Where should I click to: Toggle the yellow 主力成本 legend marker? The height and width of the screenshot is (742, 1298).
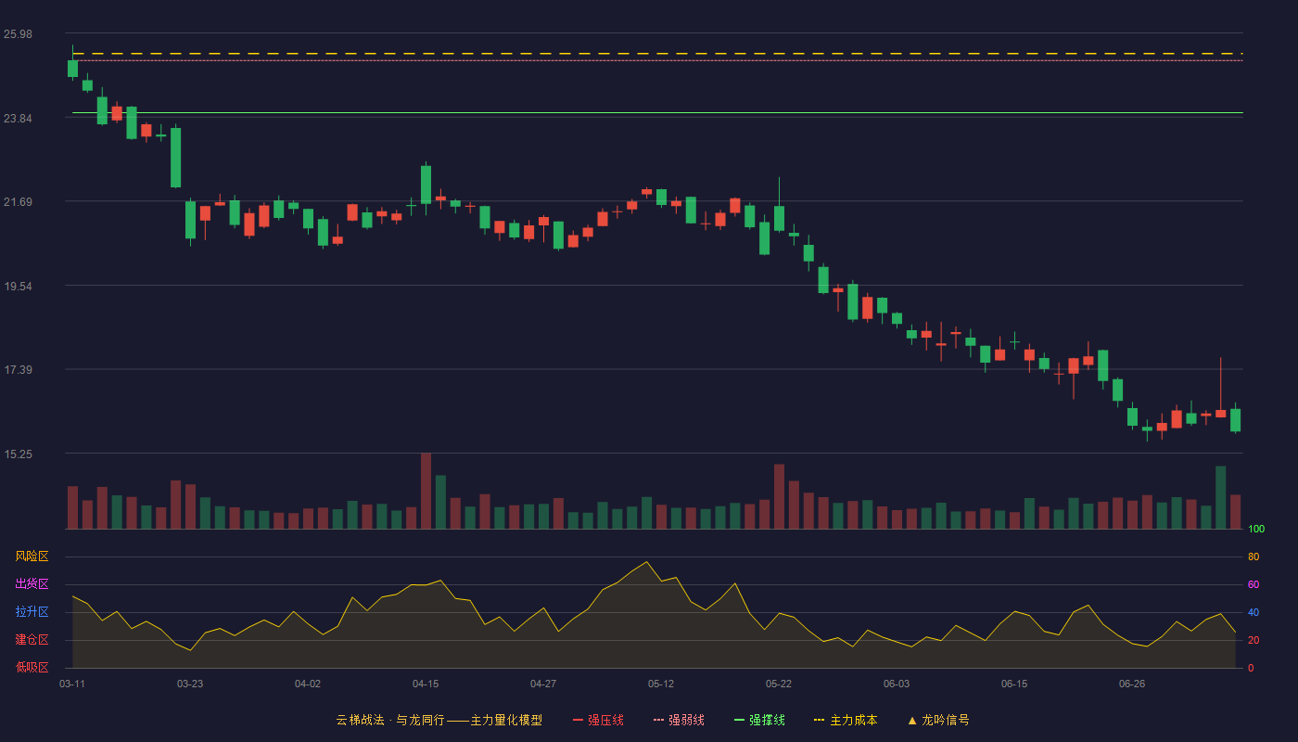(820, 720)
